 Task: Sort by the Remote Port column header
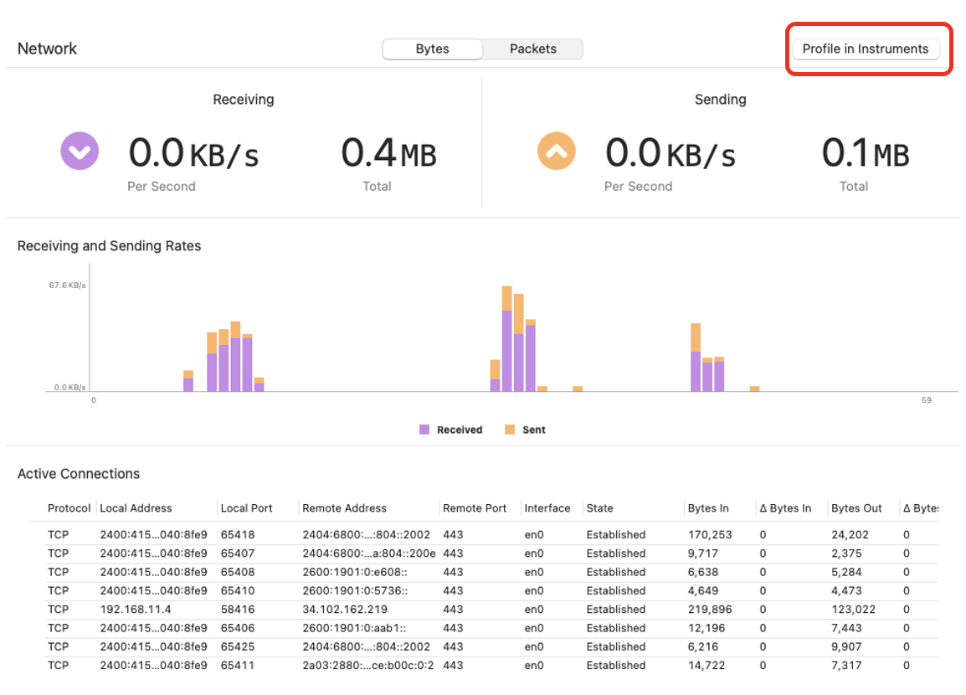(x=475, y=508)
